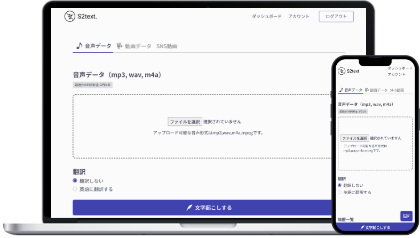This screenshot has width=420, height=238.
Task: Click the S2text logo icon on phone
Action: click(341, 71)
